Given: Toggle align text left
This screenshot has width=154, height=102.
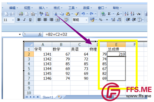Looking at the screenshot, I should 40,20.
